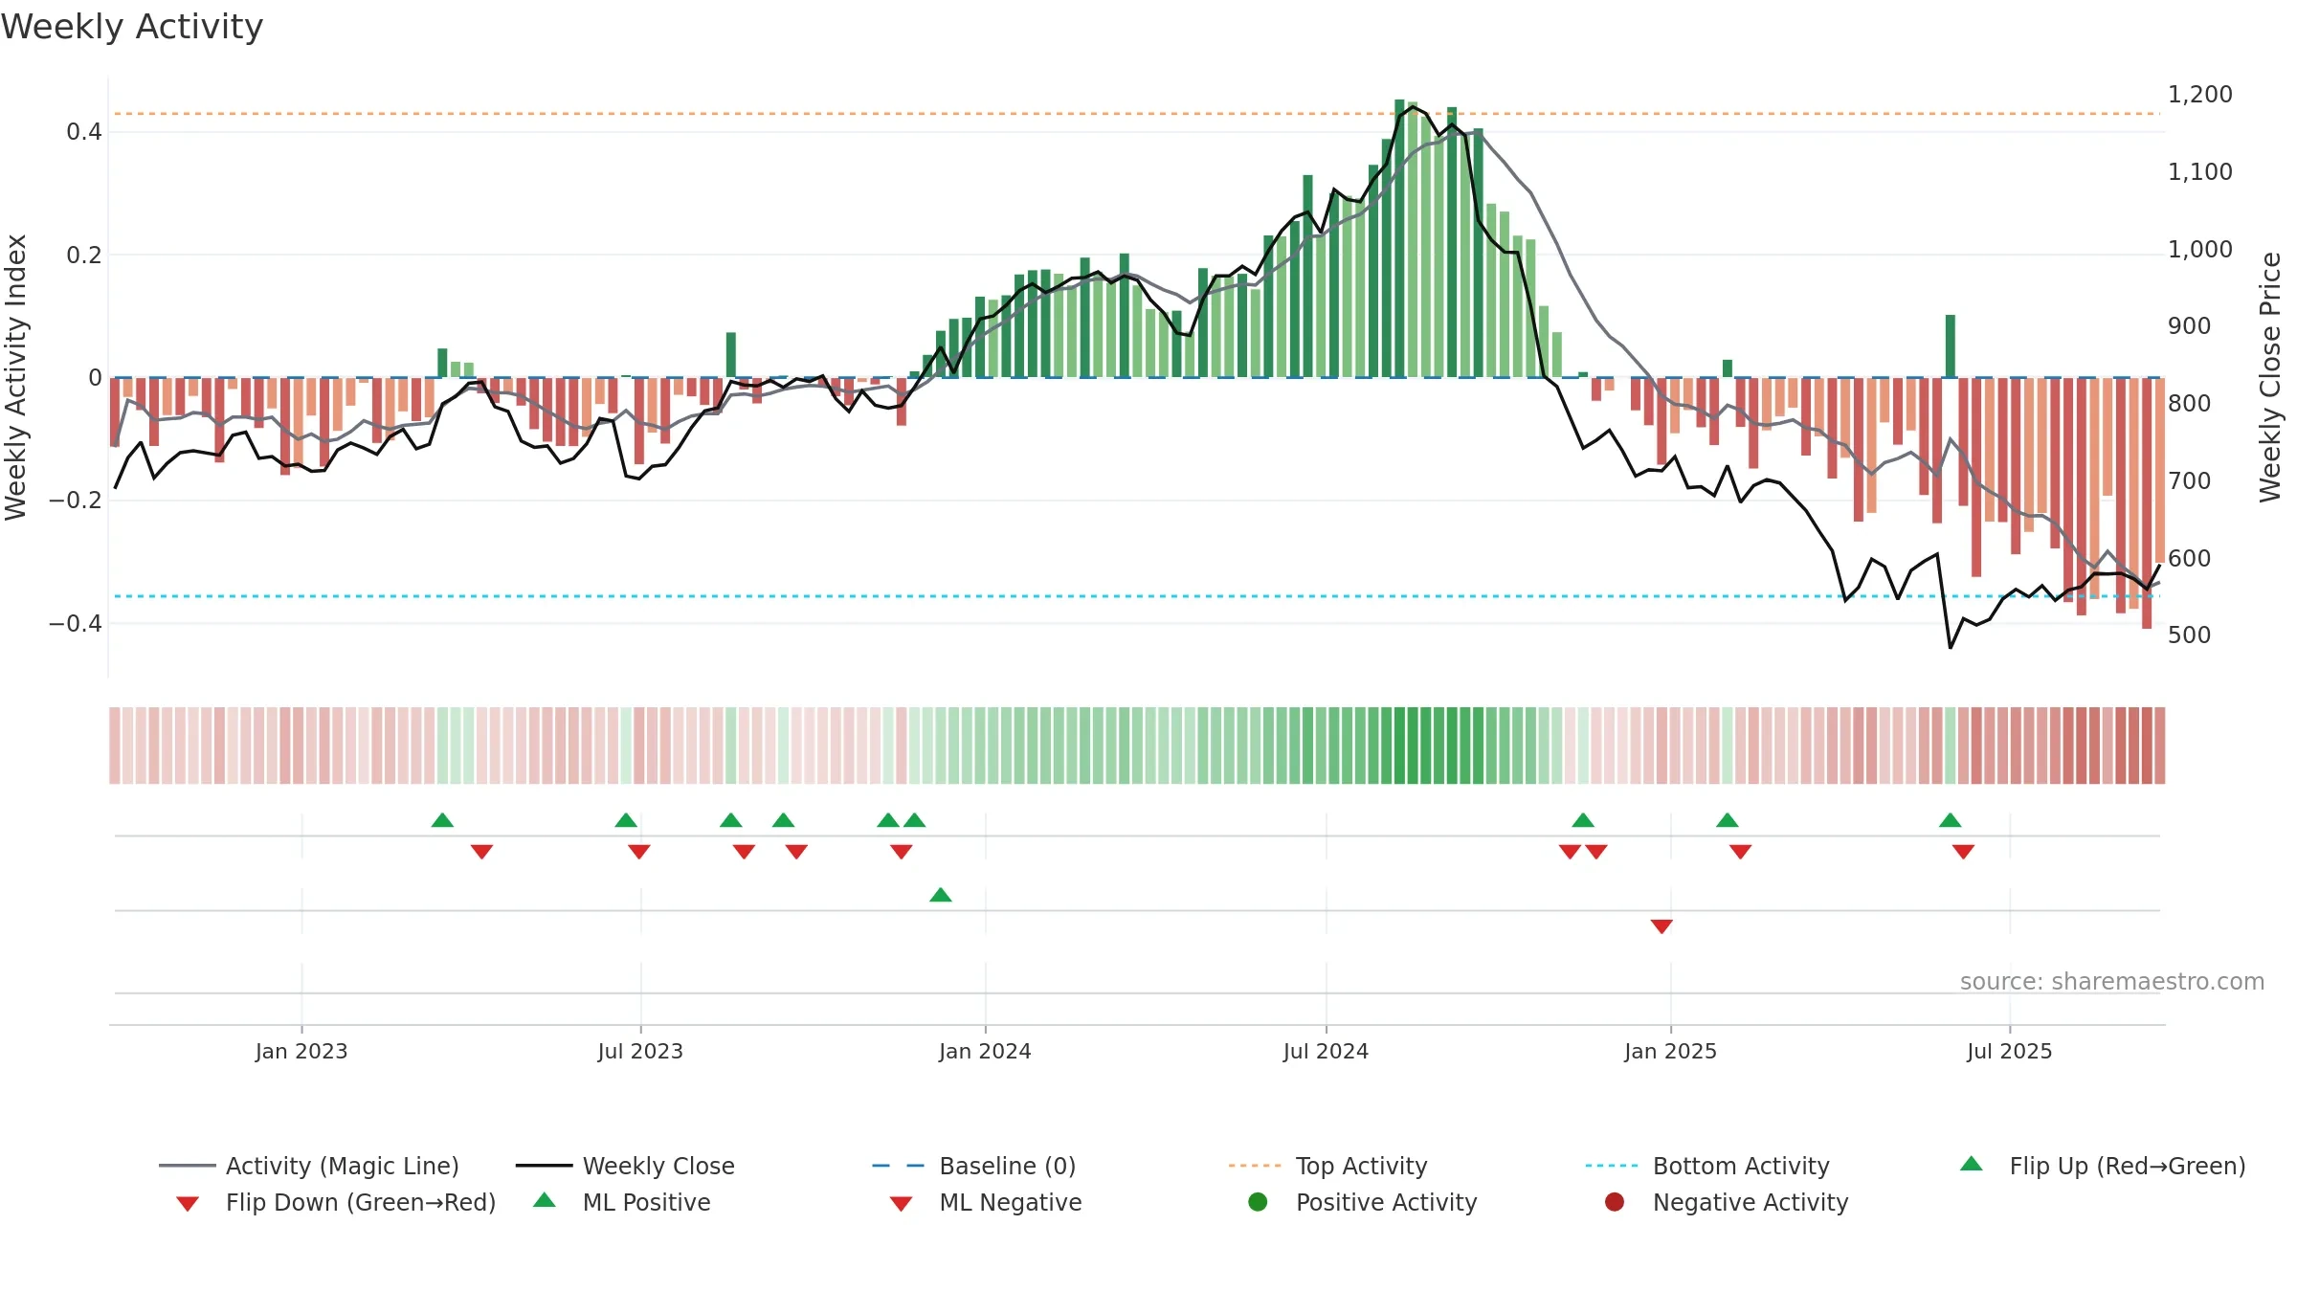Click the "1,000" price tick label
Viewport: 2297px width, 1292px height.
[x=2200, y=250]
